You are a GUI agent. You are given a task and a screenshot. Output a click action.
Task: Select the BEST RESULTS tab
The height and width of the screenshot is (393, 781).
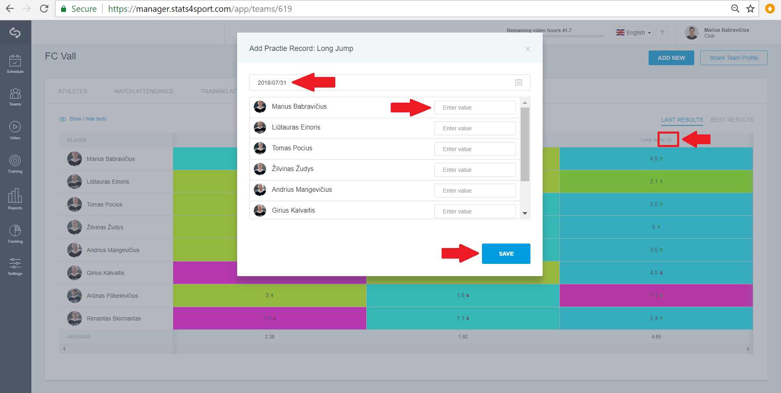tap(732, 120)
